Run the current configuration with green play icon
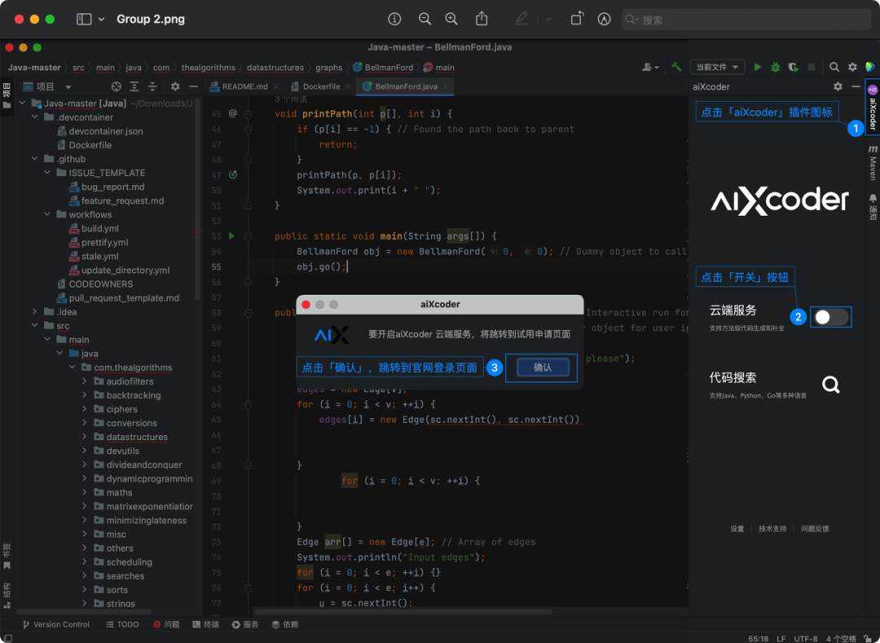 (758, 67)
